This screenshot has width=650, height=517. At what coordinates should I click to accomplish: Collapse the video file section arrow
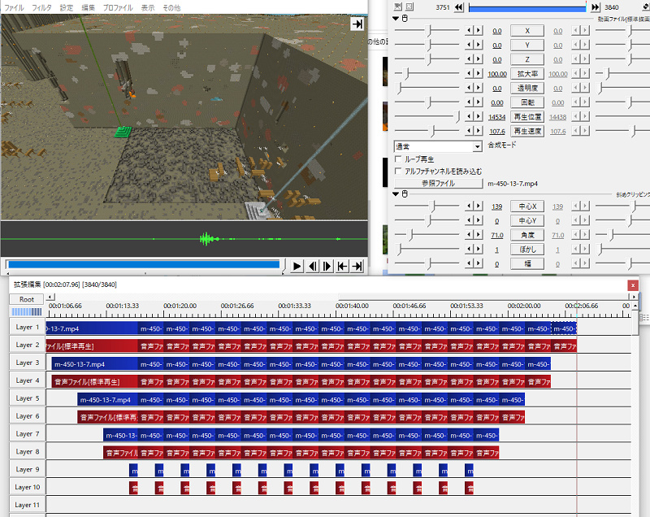click(x=396, y=18)
